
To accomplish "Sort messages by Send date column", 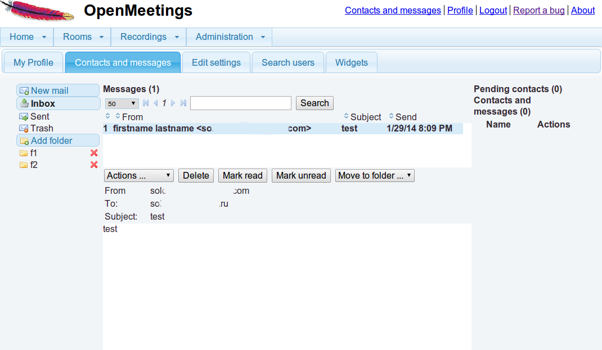I will tap(392, 116).
